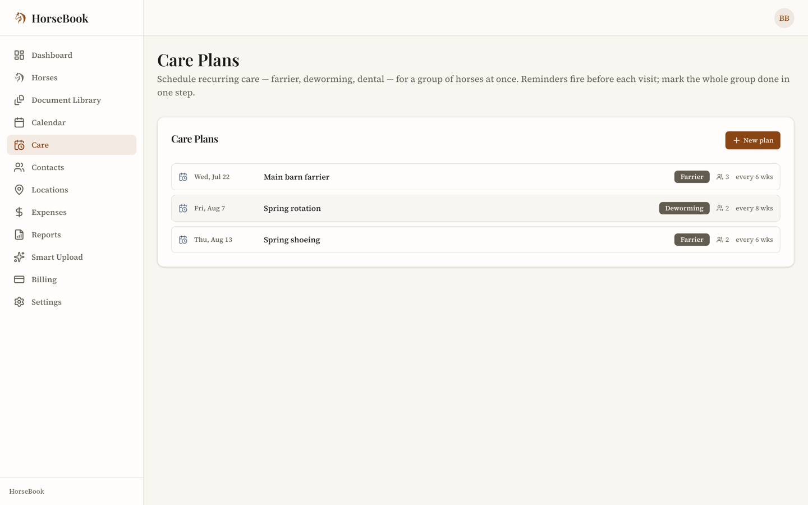
Task: Click the Horses sidebar horse icon
Action: (x=19, y=77)
